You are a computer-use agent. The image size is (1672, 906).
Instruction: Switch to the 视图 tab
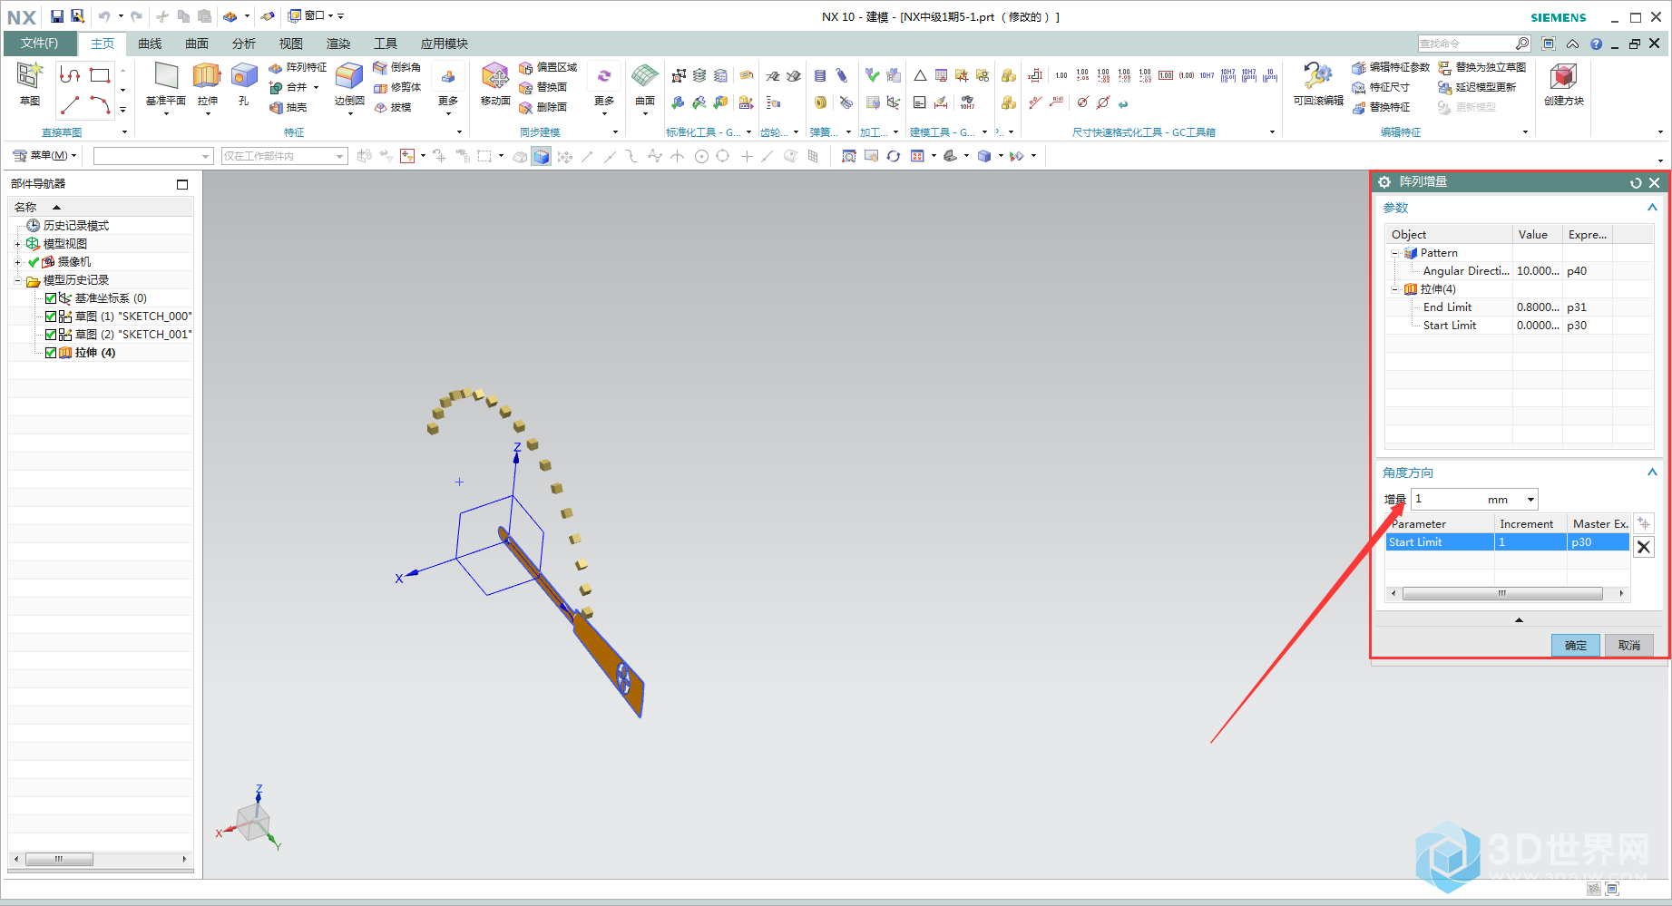pyautogui.click(x=291, y=44)
